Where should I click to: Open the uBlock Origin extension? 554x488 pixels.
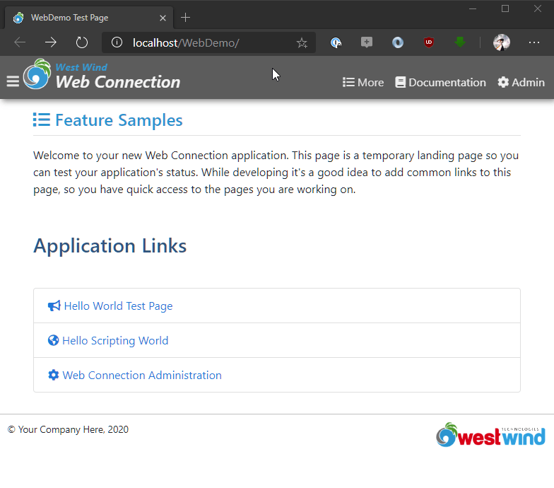(x=429, y=42)
